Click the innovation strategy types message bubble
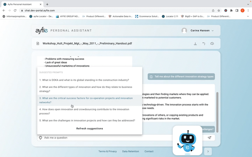Viewport: 252px width, 157px height. (x=181, y=77)
